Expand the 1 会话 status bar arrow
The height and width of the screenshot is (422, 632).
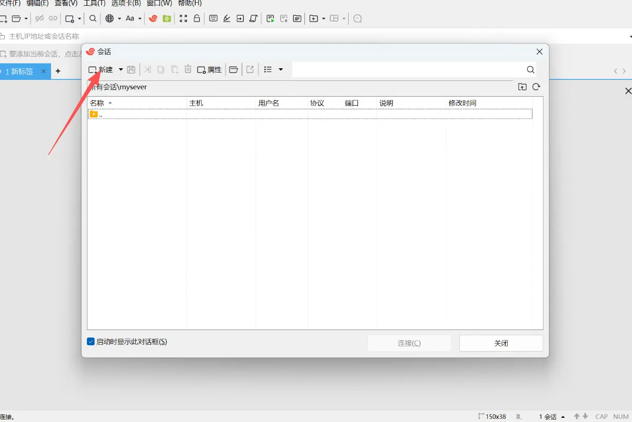pos(564,417)
